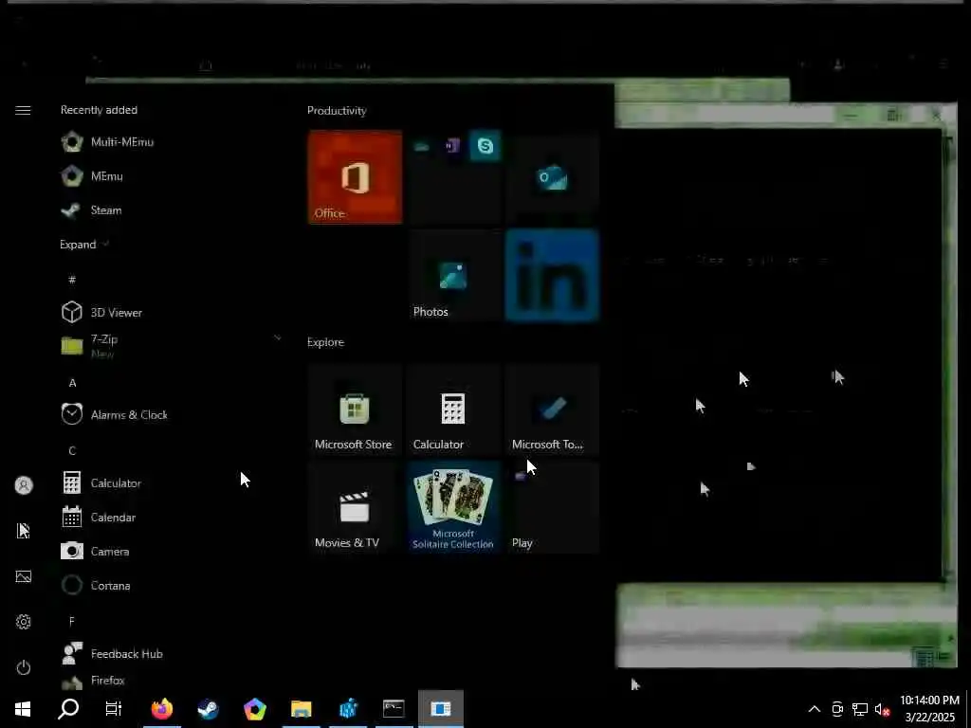The height and width of the screenshot is (728, 971).
Task: Expand the Start menu hamburger
Action: pos(23,110)
